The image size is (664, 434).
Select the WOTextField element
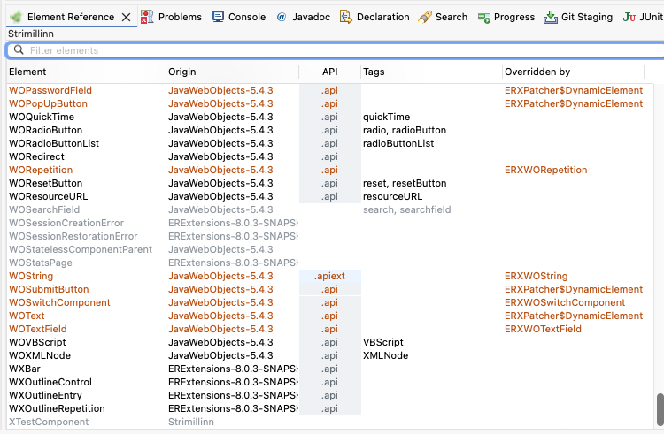pyautogui.click(x=38, y=329)
